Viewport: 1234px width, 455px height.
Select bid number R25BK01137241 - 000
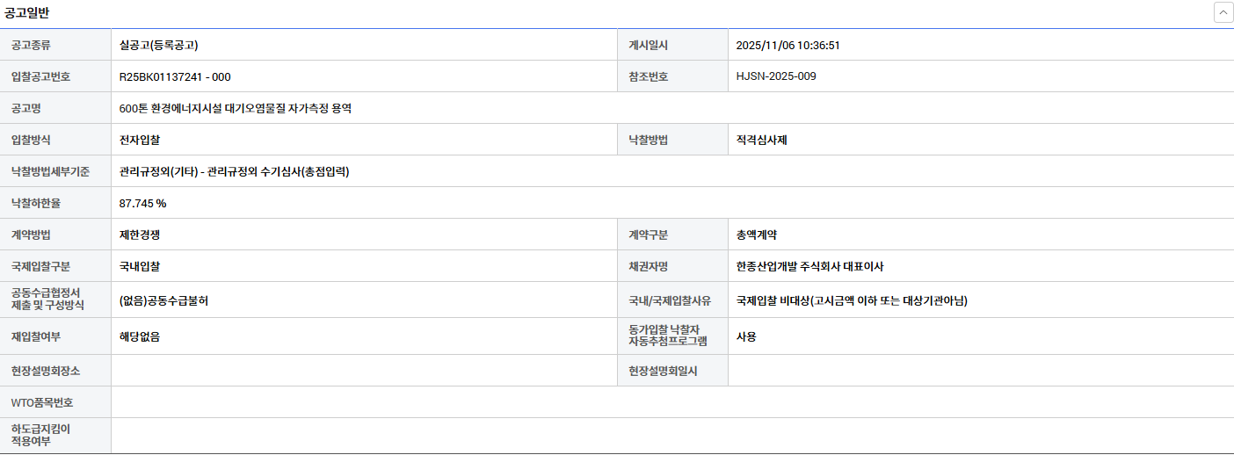175,76
